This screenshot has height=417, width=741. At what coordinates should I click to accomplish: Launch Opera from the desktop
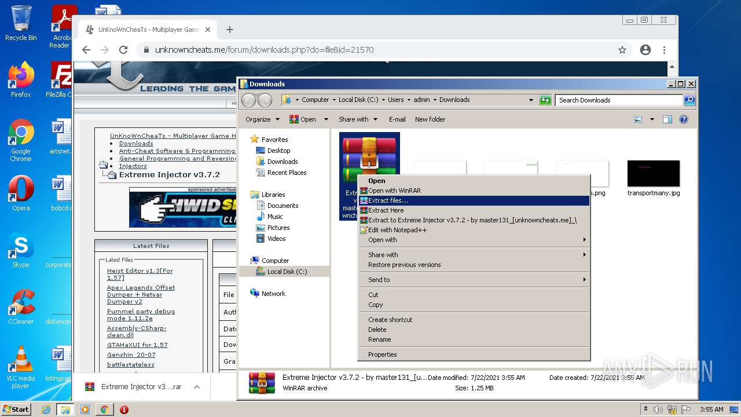[x=21, y=193]
